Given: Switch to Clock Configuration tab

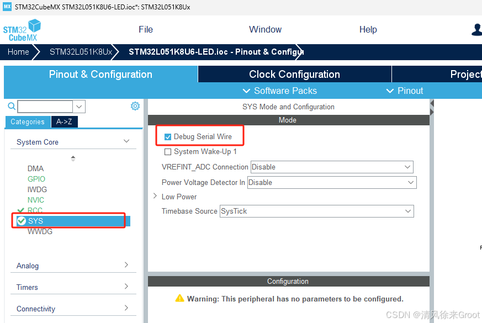Looking at the screenshot, I should coord(294,74).
